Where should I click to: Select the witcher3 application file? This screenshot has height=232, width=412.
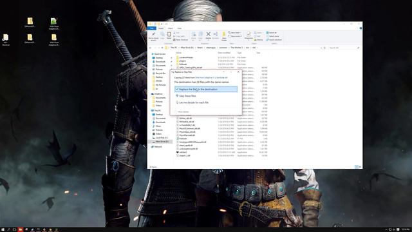pyautogui.click(x=182, y=152)
